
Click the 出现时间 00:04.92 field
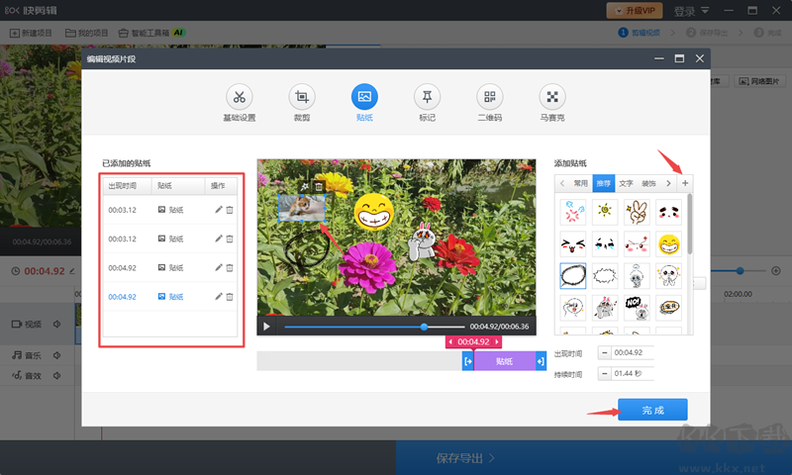633,352
